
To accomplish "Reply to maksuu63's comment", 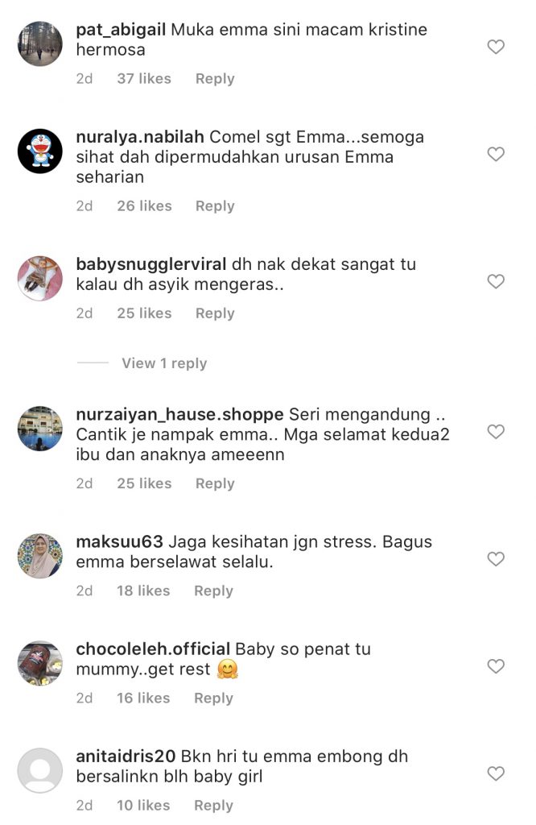I will pos(213,591).
